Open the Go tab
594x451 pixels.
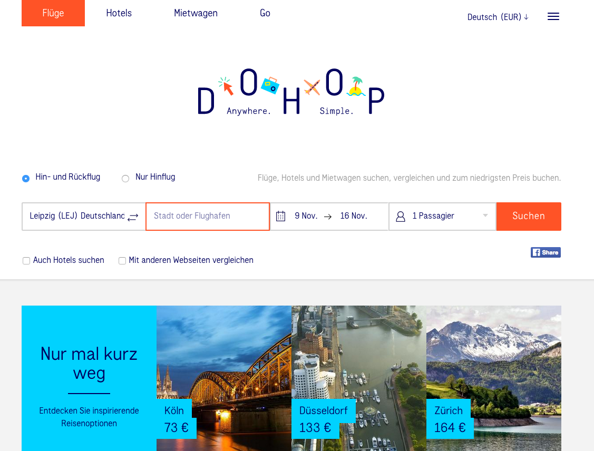coord(265,13)
